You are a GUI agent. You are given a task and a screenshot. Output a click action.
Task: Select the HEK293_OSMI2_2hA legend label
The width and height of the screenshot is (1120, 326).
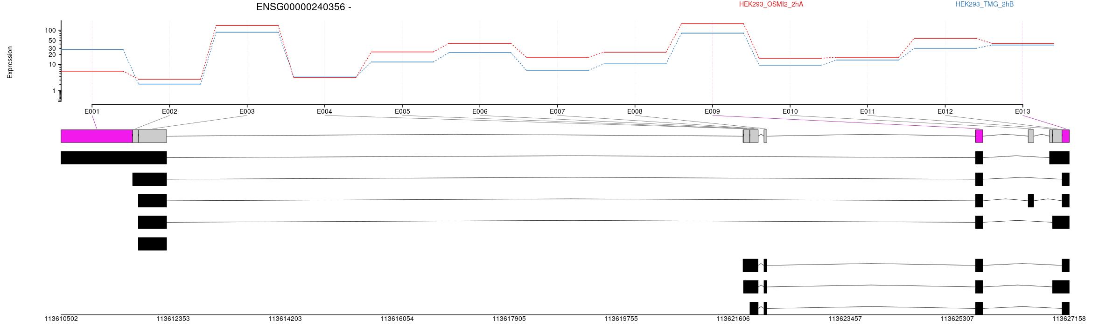pyautogui.click(x=771, y=4)
